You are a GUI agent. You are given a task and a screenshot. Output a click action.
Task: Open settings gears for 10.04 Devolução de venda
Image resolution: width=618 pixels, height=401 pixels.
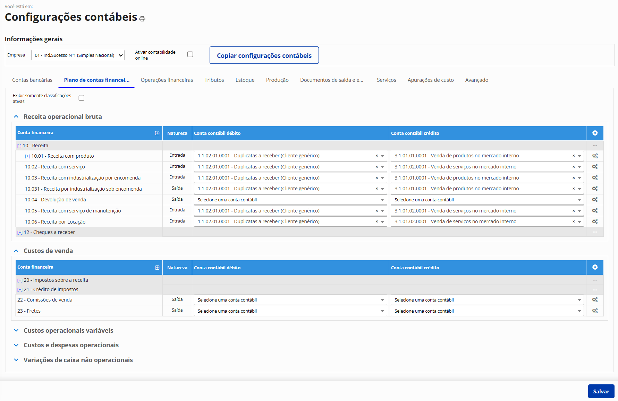[x=595, y=200]
